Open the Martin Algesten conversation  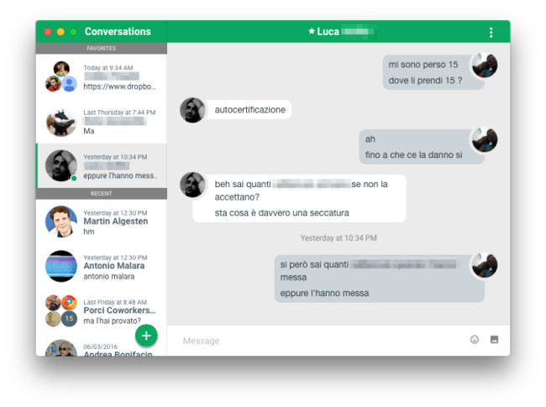[102, 222]
